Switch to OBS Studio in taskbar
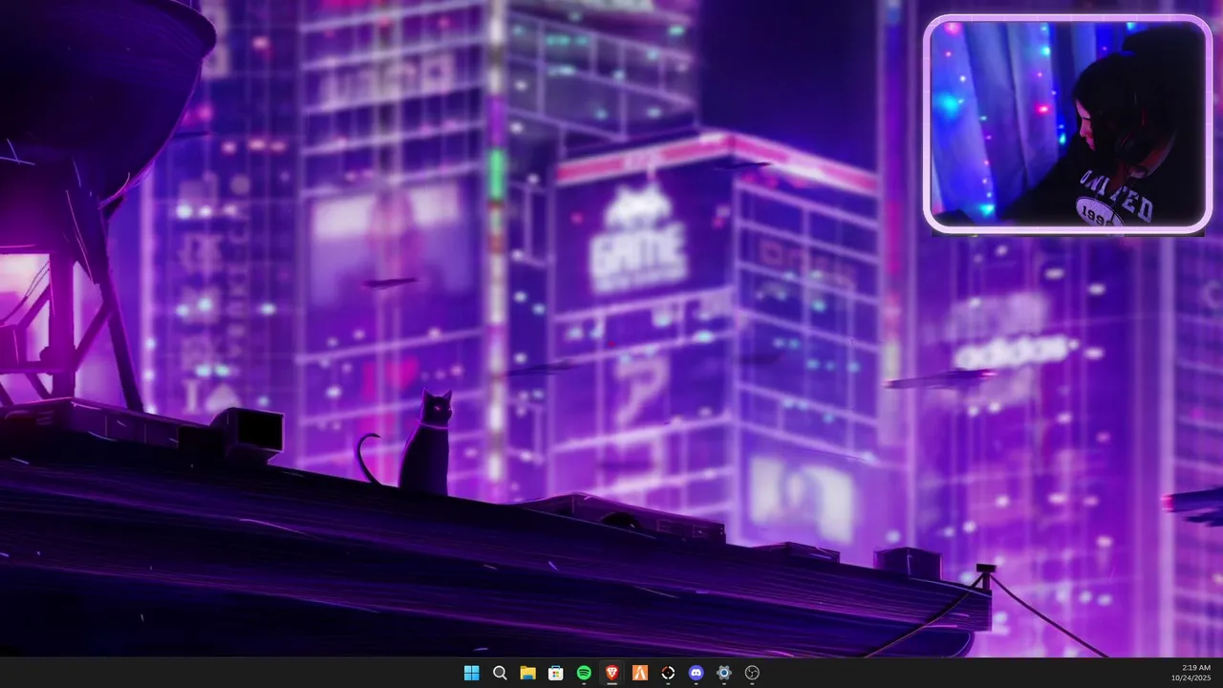The width and height of the screenshot is (1223, 688). tap(752, 673)
